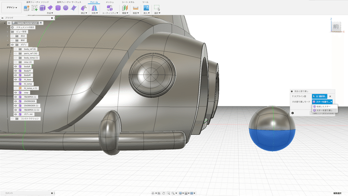Clear the T-spline face selection with X
This screenshot has width=348, height=196.
(x=330, y=96)
